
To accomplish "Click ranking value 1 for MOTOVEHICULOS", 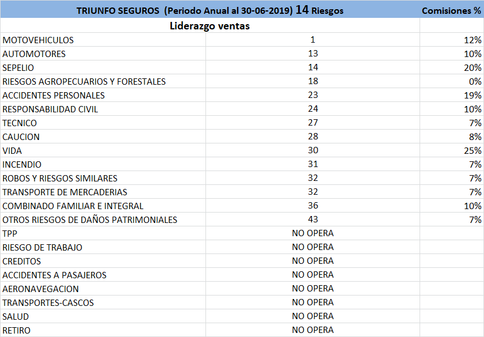I will pos(312,40).
